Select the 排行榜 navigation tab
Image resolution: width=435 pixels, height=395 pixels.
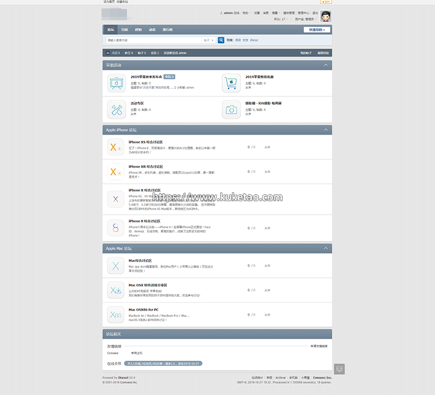tap(168, 30)
